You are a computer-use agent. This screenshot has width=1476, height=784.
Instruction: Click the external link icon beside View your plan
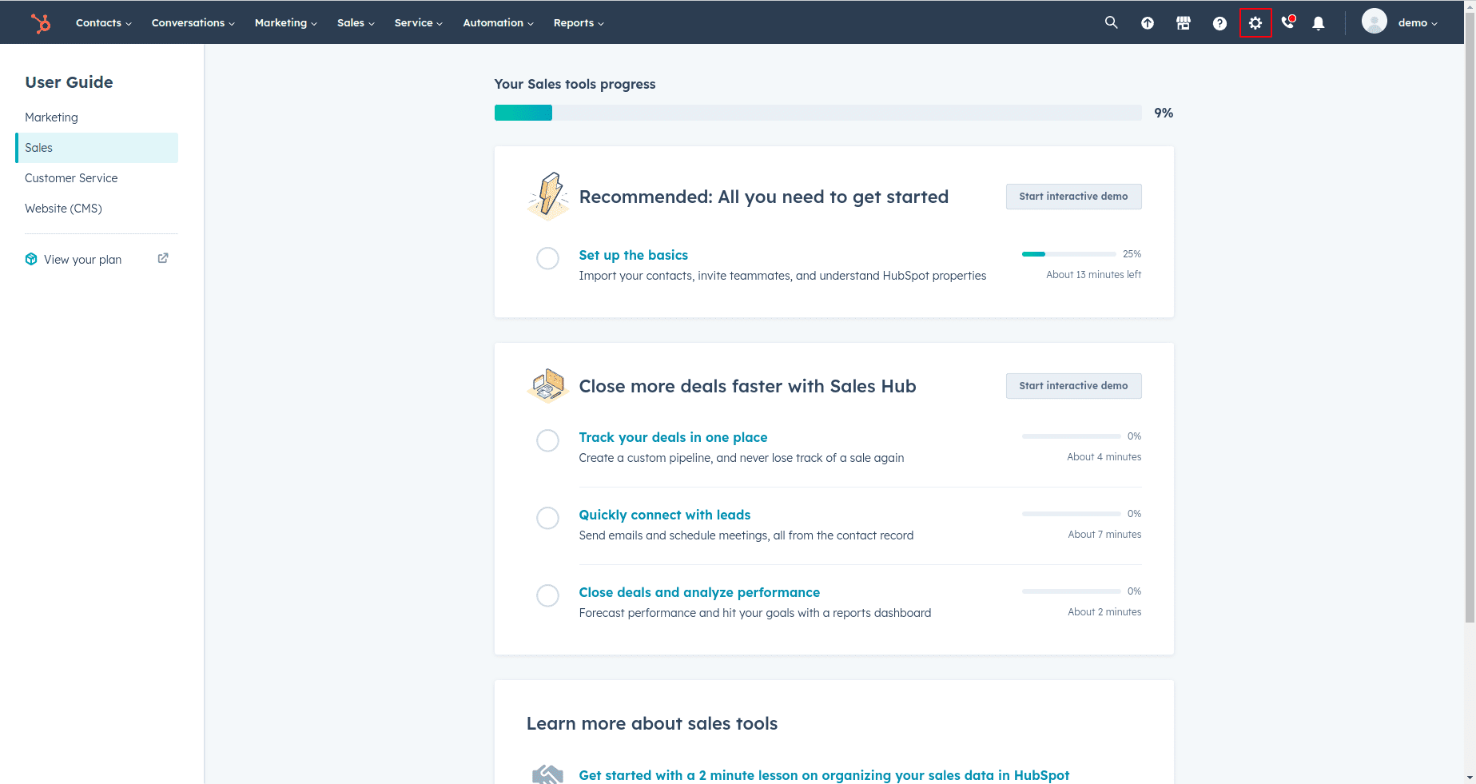tap(163, 258)
